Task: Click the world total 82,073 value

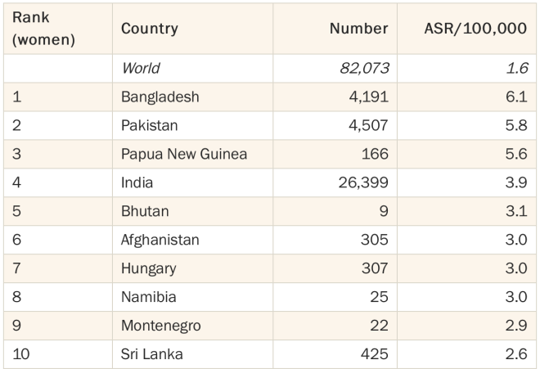Action: pyautogui.click(x=364, y=68)
